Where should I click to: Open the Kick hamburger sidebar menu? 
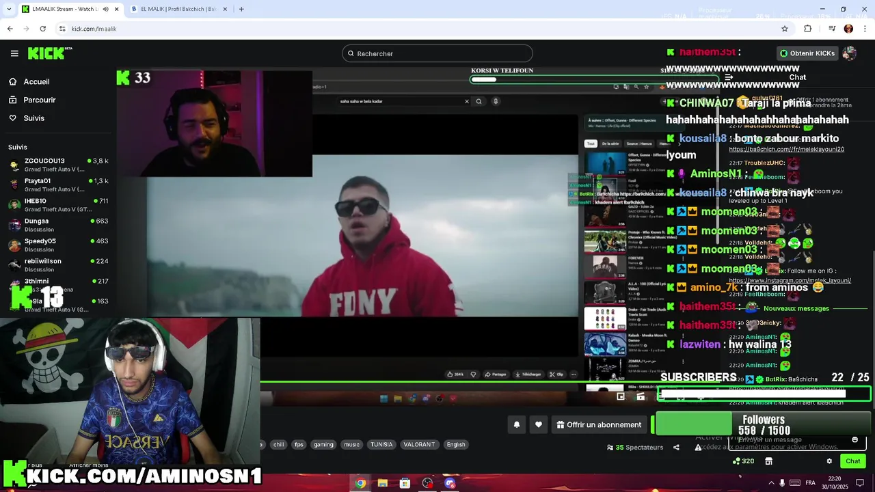pyautogui.click(x=14, y=53)
